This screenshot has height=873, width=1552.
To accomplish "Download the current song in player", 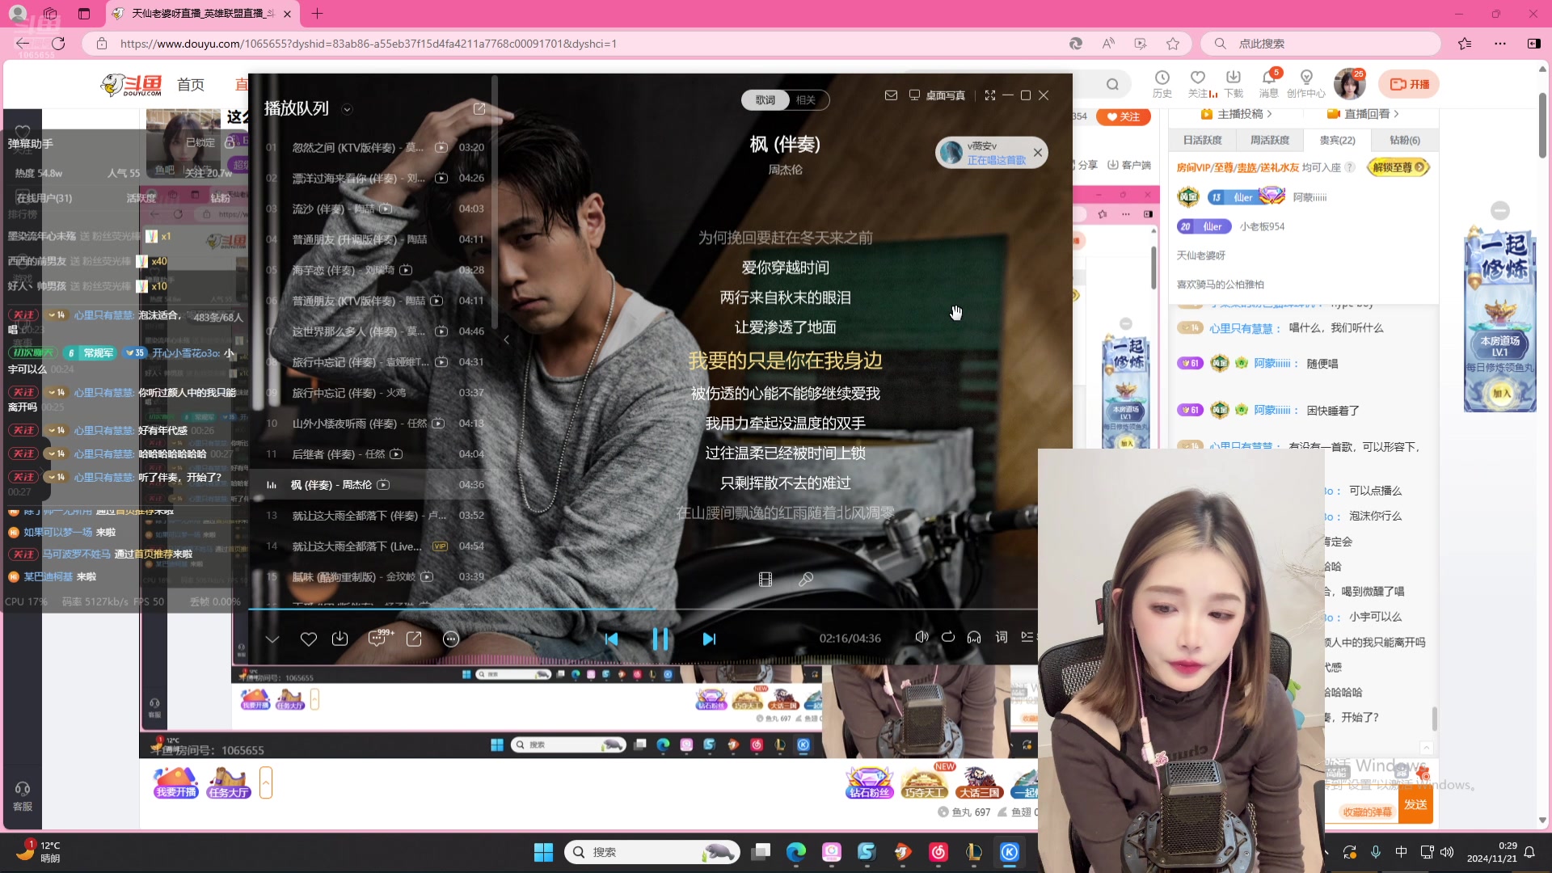I will [x=339, y=639].
